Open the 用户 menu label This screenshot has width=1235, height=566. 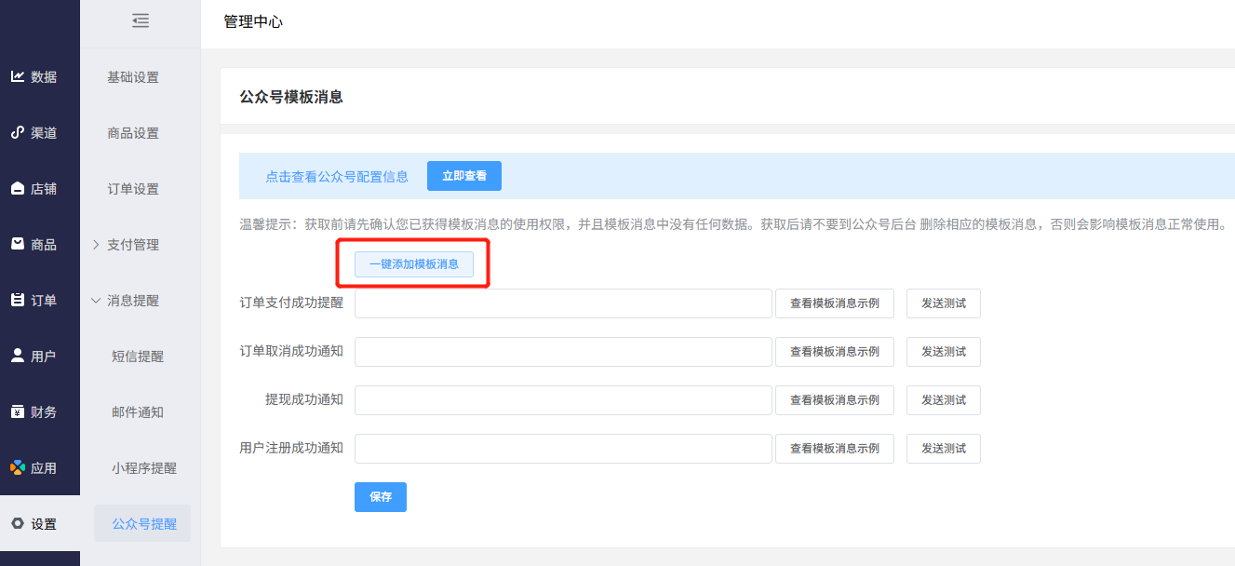44,357
